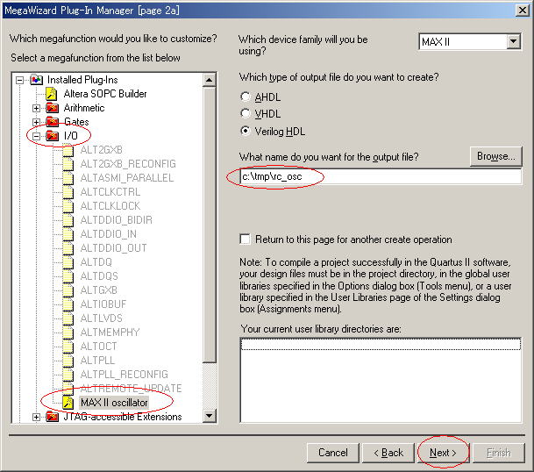Screen dimensions: 534x472
Task: Click the ALT2GXB file icon
Action: coord(68,150)
